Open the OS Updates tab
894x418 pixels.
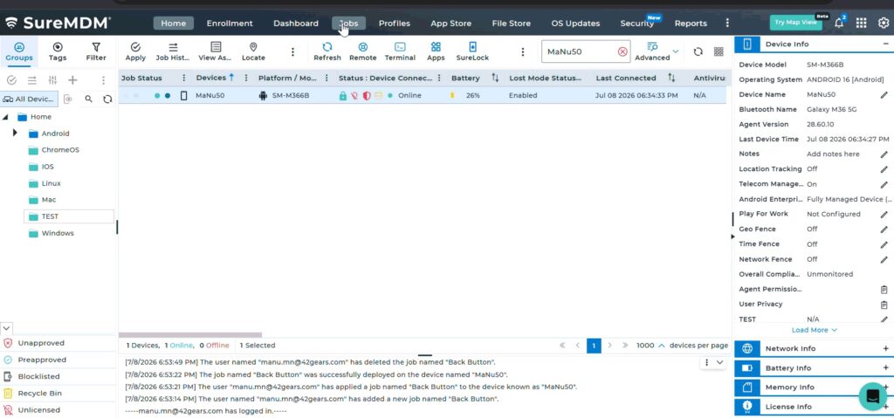(x=575, y=24)
